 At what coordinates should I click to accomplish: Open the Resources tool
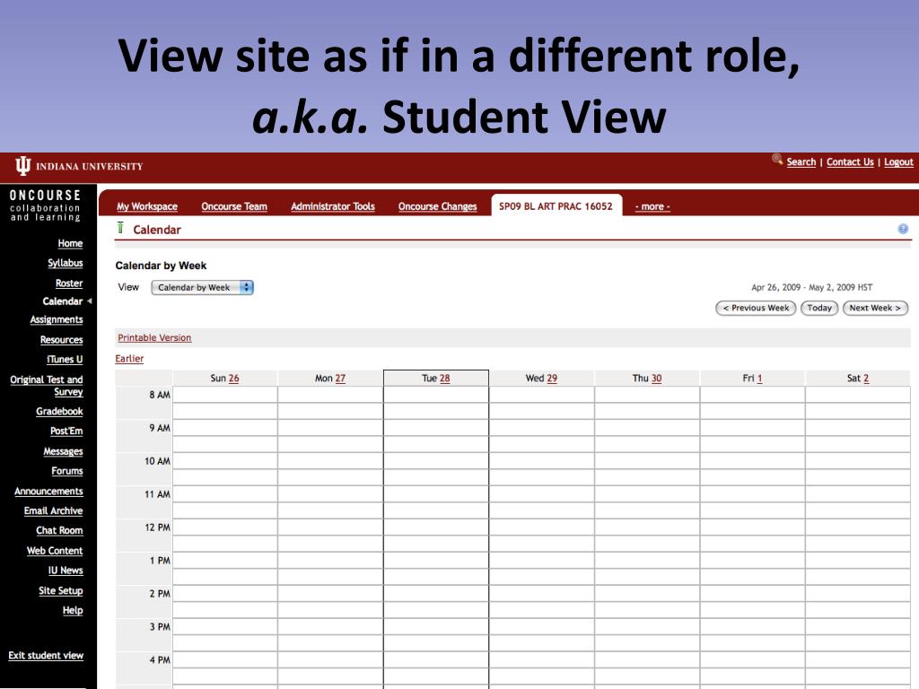click(61, 340)
